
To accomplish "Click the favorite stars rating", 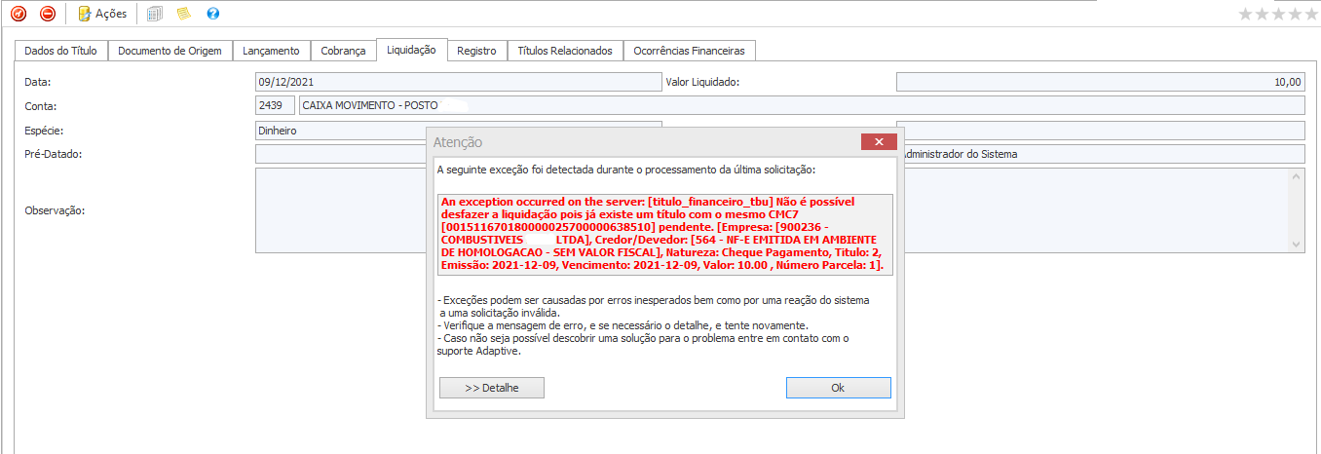I will 1277,14.
